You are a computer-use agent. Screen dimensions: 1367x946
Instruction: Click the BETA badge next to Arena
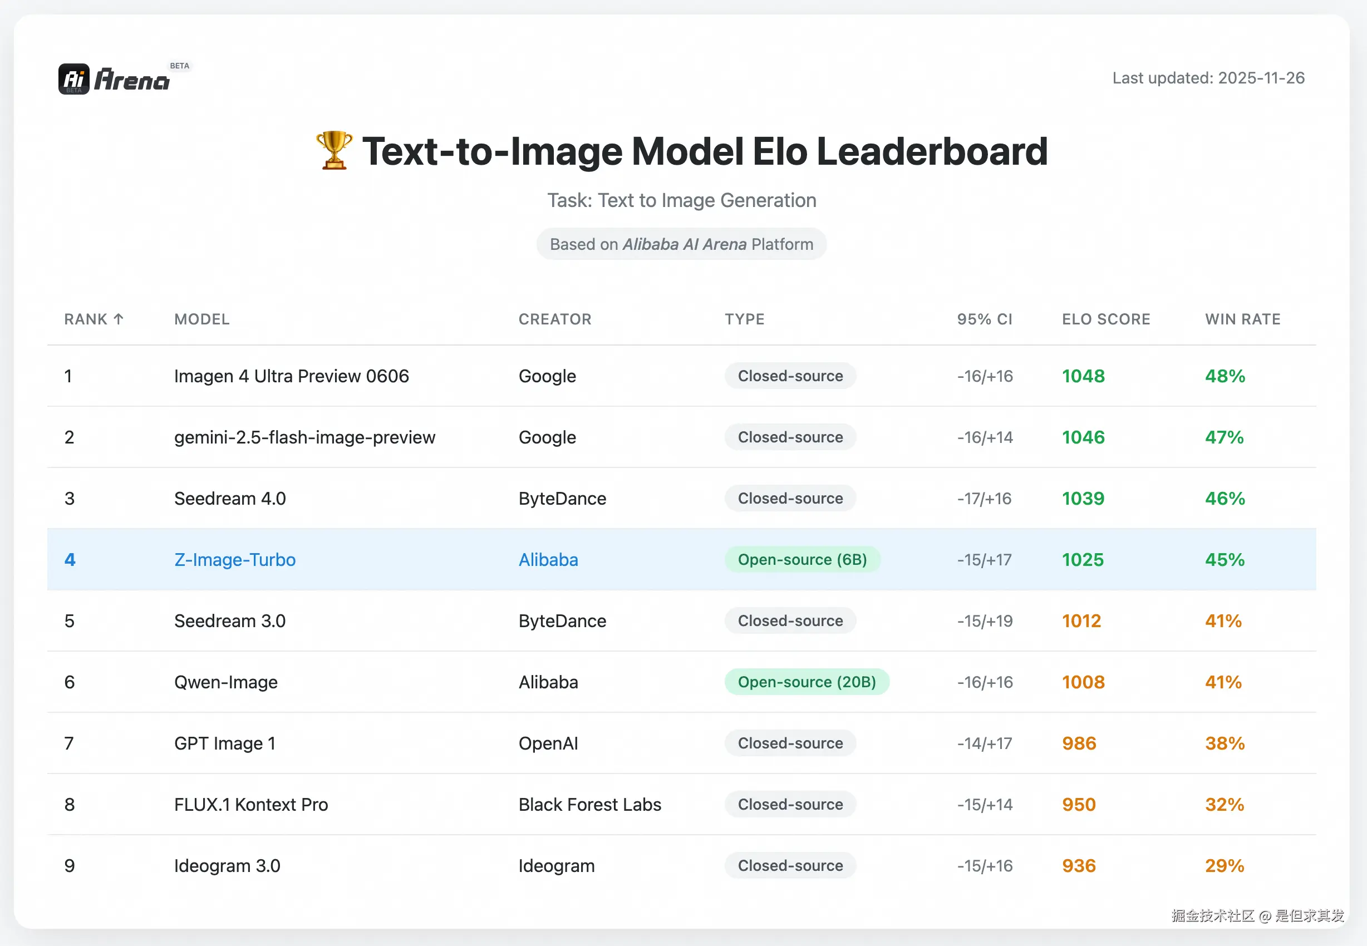click(x=179, y=66)
